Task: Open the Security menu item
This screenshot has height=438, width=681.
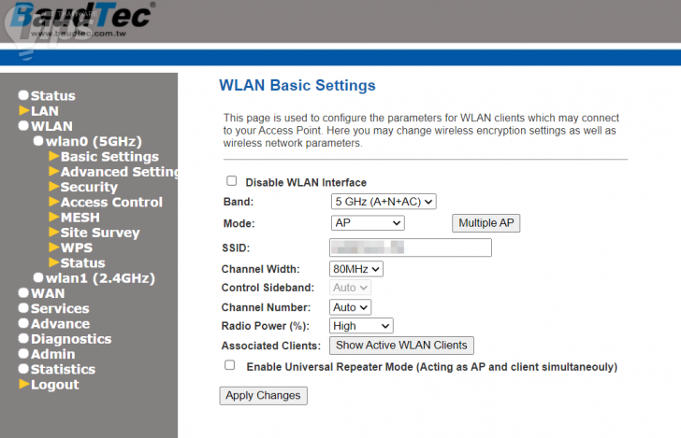Action: (89, 187)
